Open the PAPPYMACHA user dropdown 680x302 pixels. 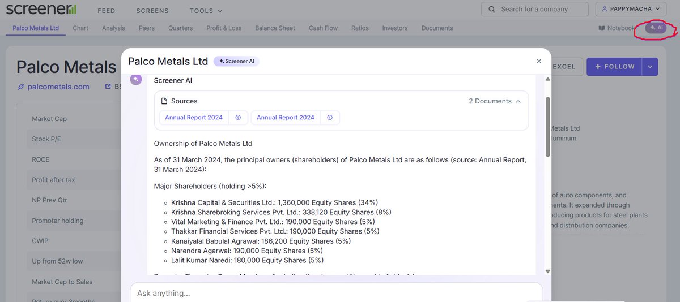click(x=631, y=9)
